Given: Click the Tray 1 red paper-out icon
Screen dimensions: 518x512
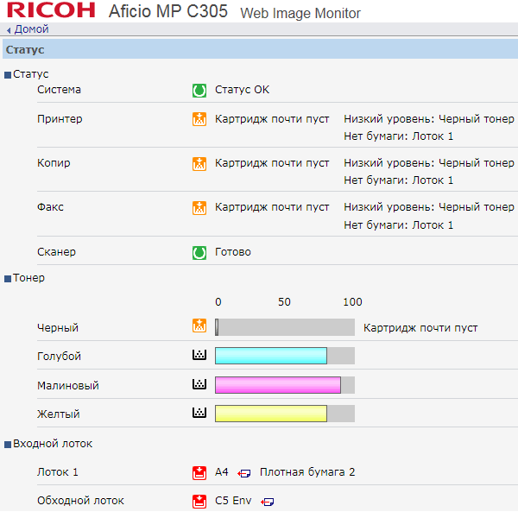Looking at the screenshot, I should click(x=199, y=472).
